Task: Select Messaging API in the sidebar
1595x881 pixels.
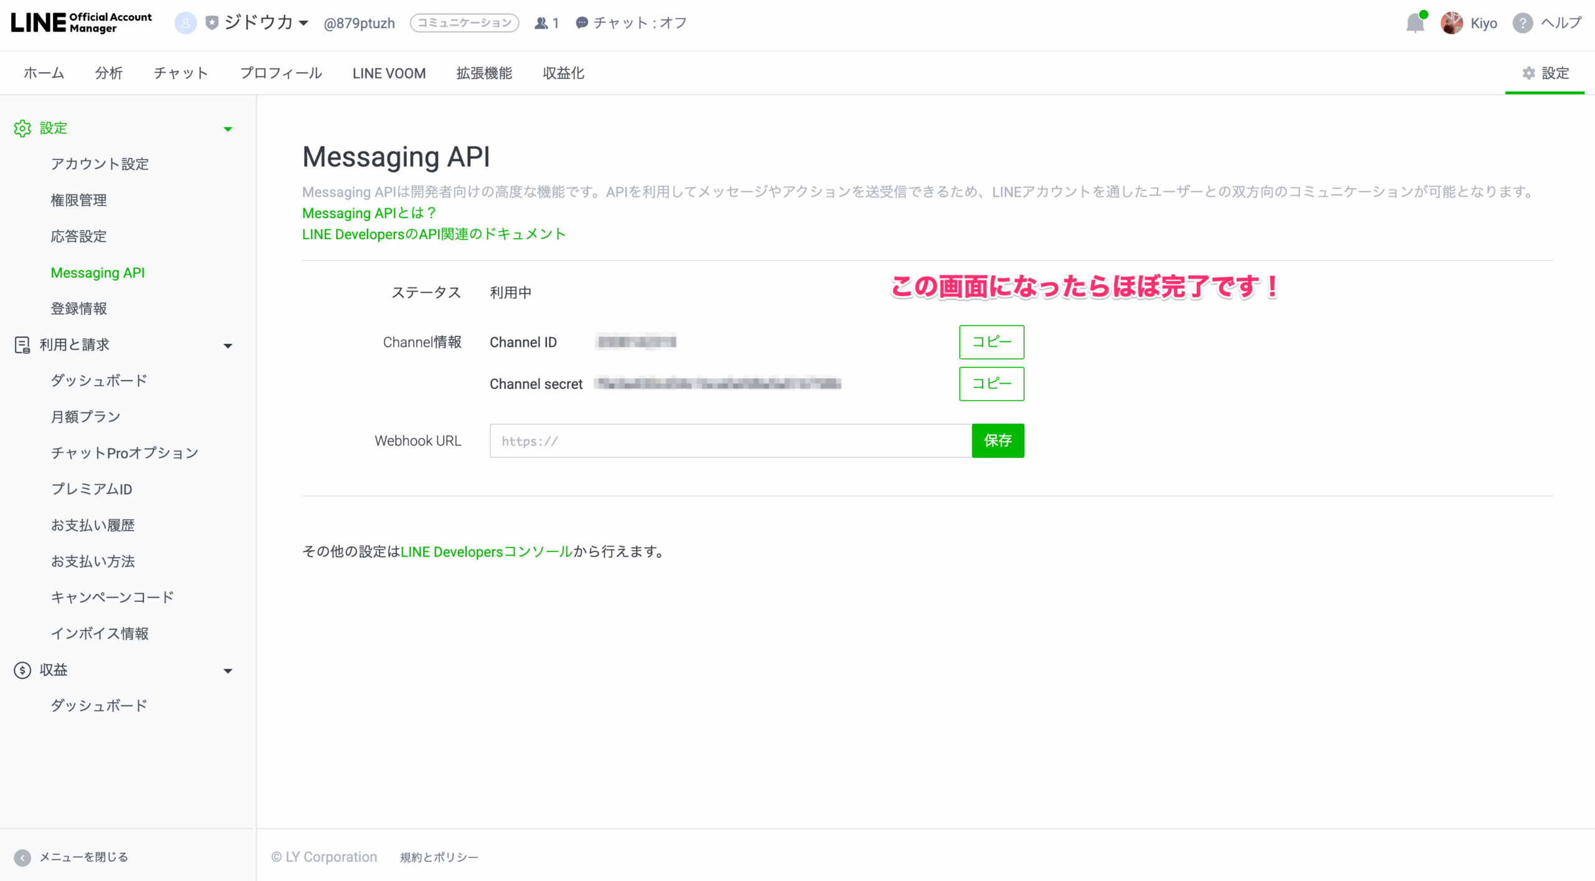Action: pyautogui.click(x=98, y=272)
